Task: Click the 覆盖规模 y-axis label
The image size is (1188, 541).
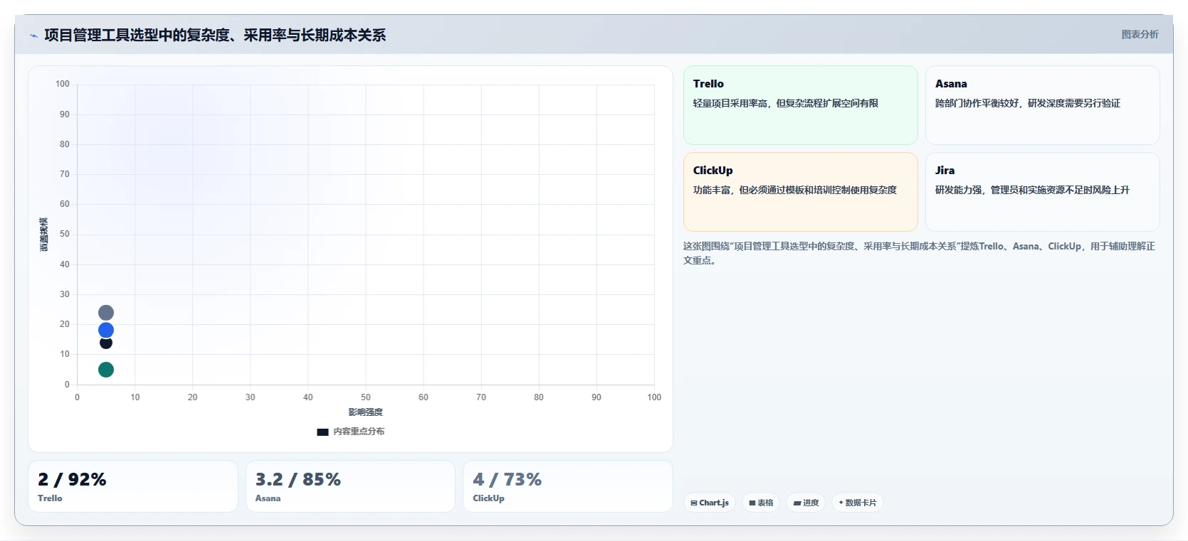Action: [x=43, y=235]
